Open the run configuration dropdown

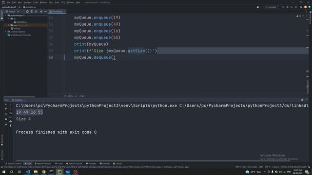pyautogui.click(x=272, y=7)
